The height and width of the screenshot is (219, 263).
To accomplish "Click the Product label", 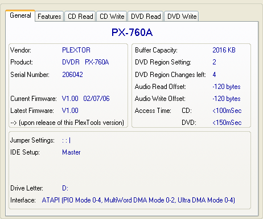I will [22, 62].
